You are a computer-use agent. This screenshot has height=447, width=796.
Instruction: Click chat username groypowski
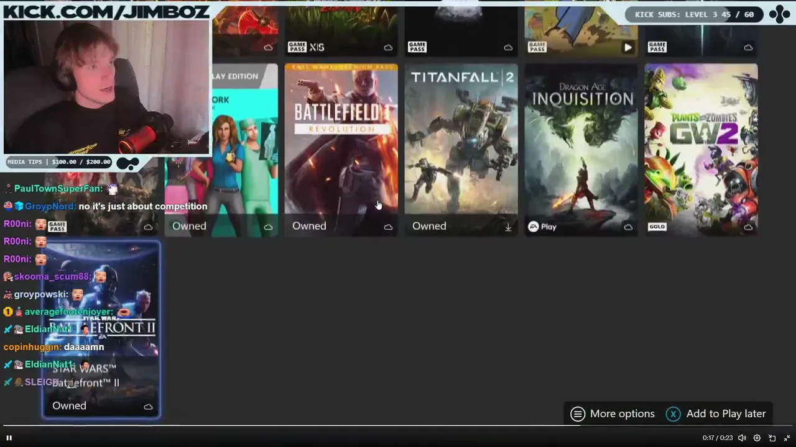pyautogui.click(x=40, y=294)
